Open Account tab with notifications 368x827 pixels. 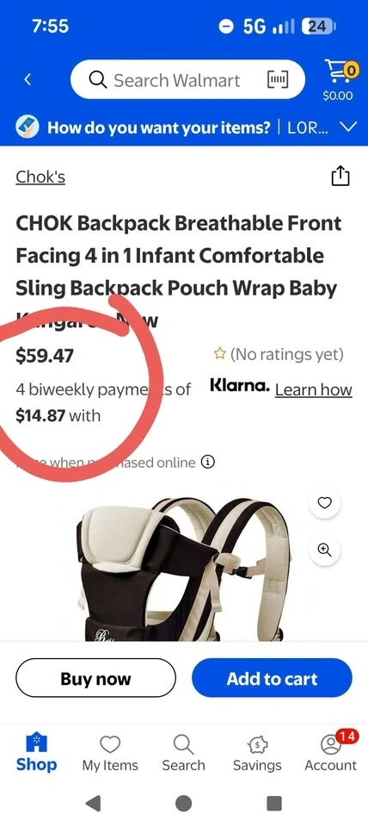(x=331, y=753)
